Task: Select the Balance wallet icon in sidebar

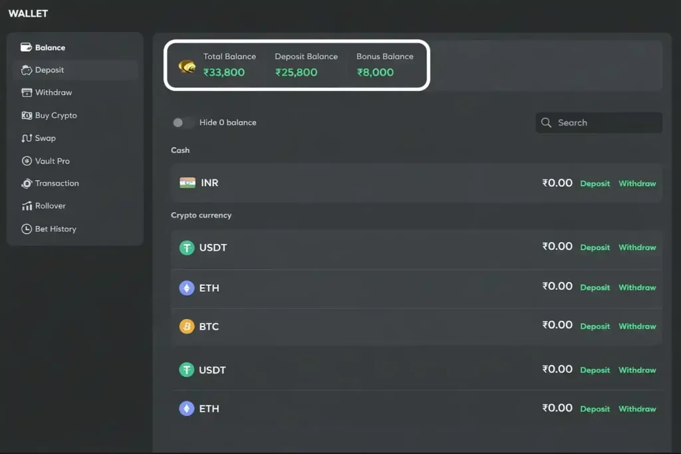Action: pyautogui.click(x=27, y=47)
